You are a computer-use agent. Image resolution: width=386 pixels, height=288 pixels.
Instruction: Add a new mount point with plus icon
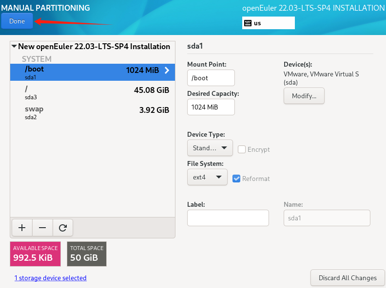click(22, 228)
